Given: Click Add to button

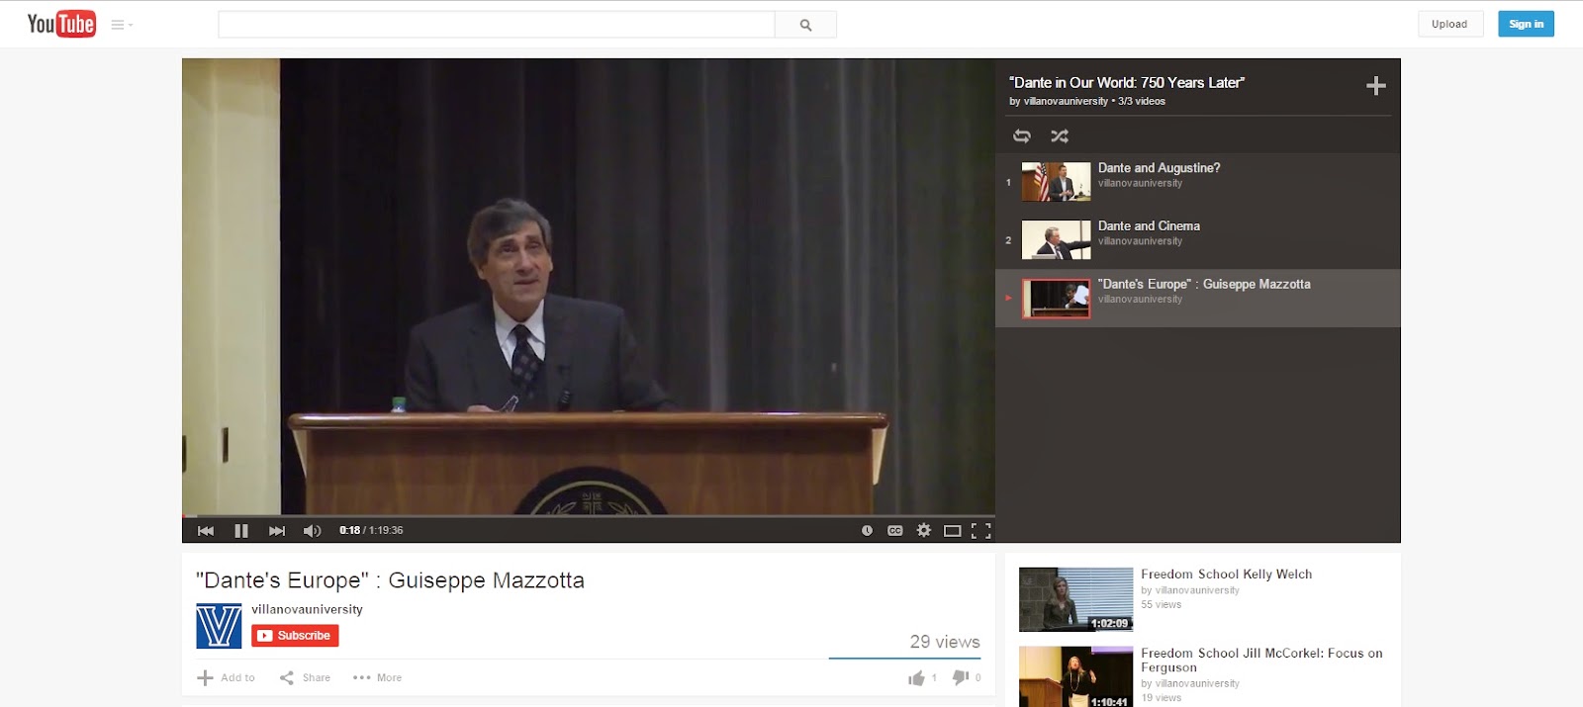Looking at the screenshot, I should pos(227,677).
